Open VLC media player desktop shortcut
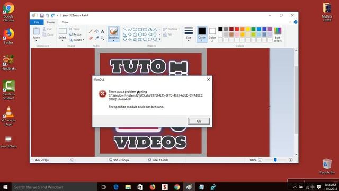The width and height of the screenshot is (339, 191). click(8, 116)
